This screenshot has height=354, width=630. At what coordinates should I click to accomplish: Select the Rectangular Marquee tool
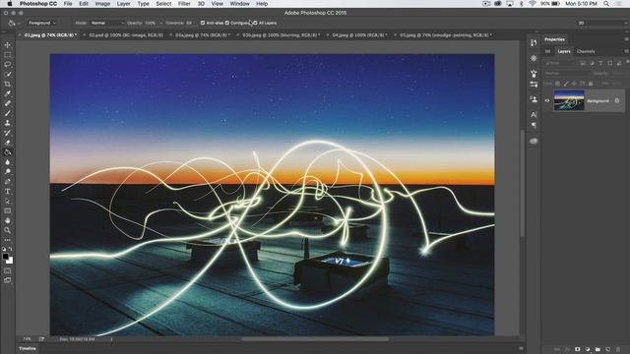pos(8,55)
